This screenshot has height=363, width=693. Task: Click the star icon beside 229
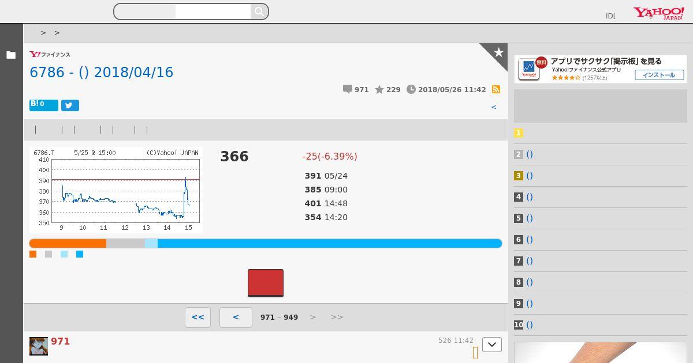379,89
